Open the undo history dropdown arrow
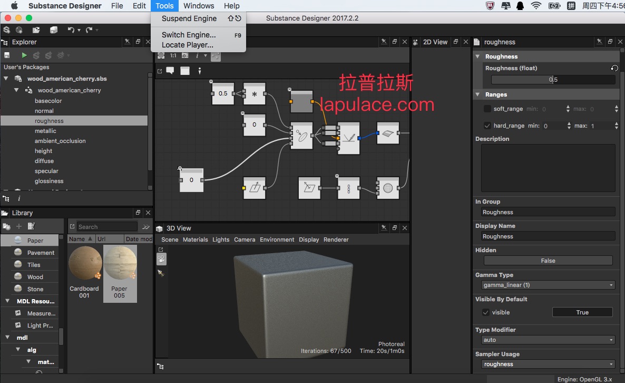Image resolution: width=625 pixels, height=383 pixels. 79,30
